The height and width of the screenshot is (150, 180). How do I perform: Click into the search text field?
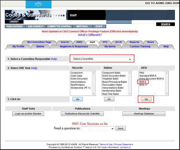pyautogui.click(x=144, y=22)
